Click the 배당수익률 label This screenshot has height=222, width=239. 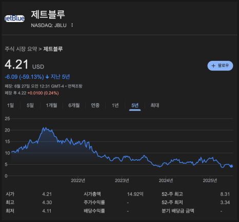[94, 211]
